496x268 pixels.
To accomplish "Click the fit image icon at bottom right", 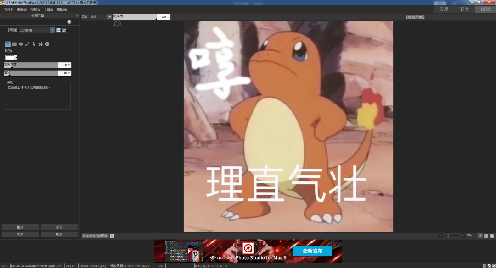I will [x=492, y=235].
